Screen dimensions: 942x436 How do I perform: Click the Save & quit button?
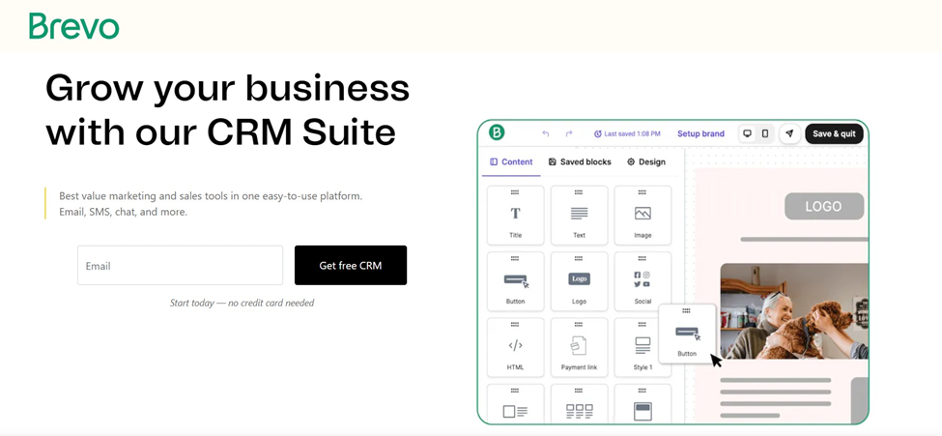[x=834, y=133]
